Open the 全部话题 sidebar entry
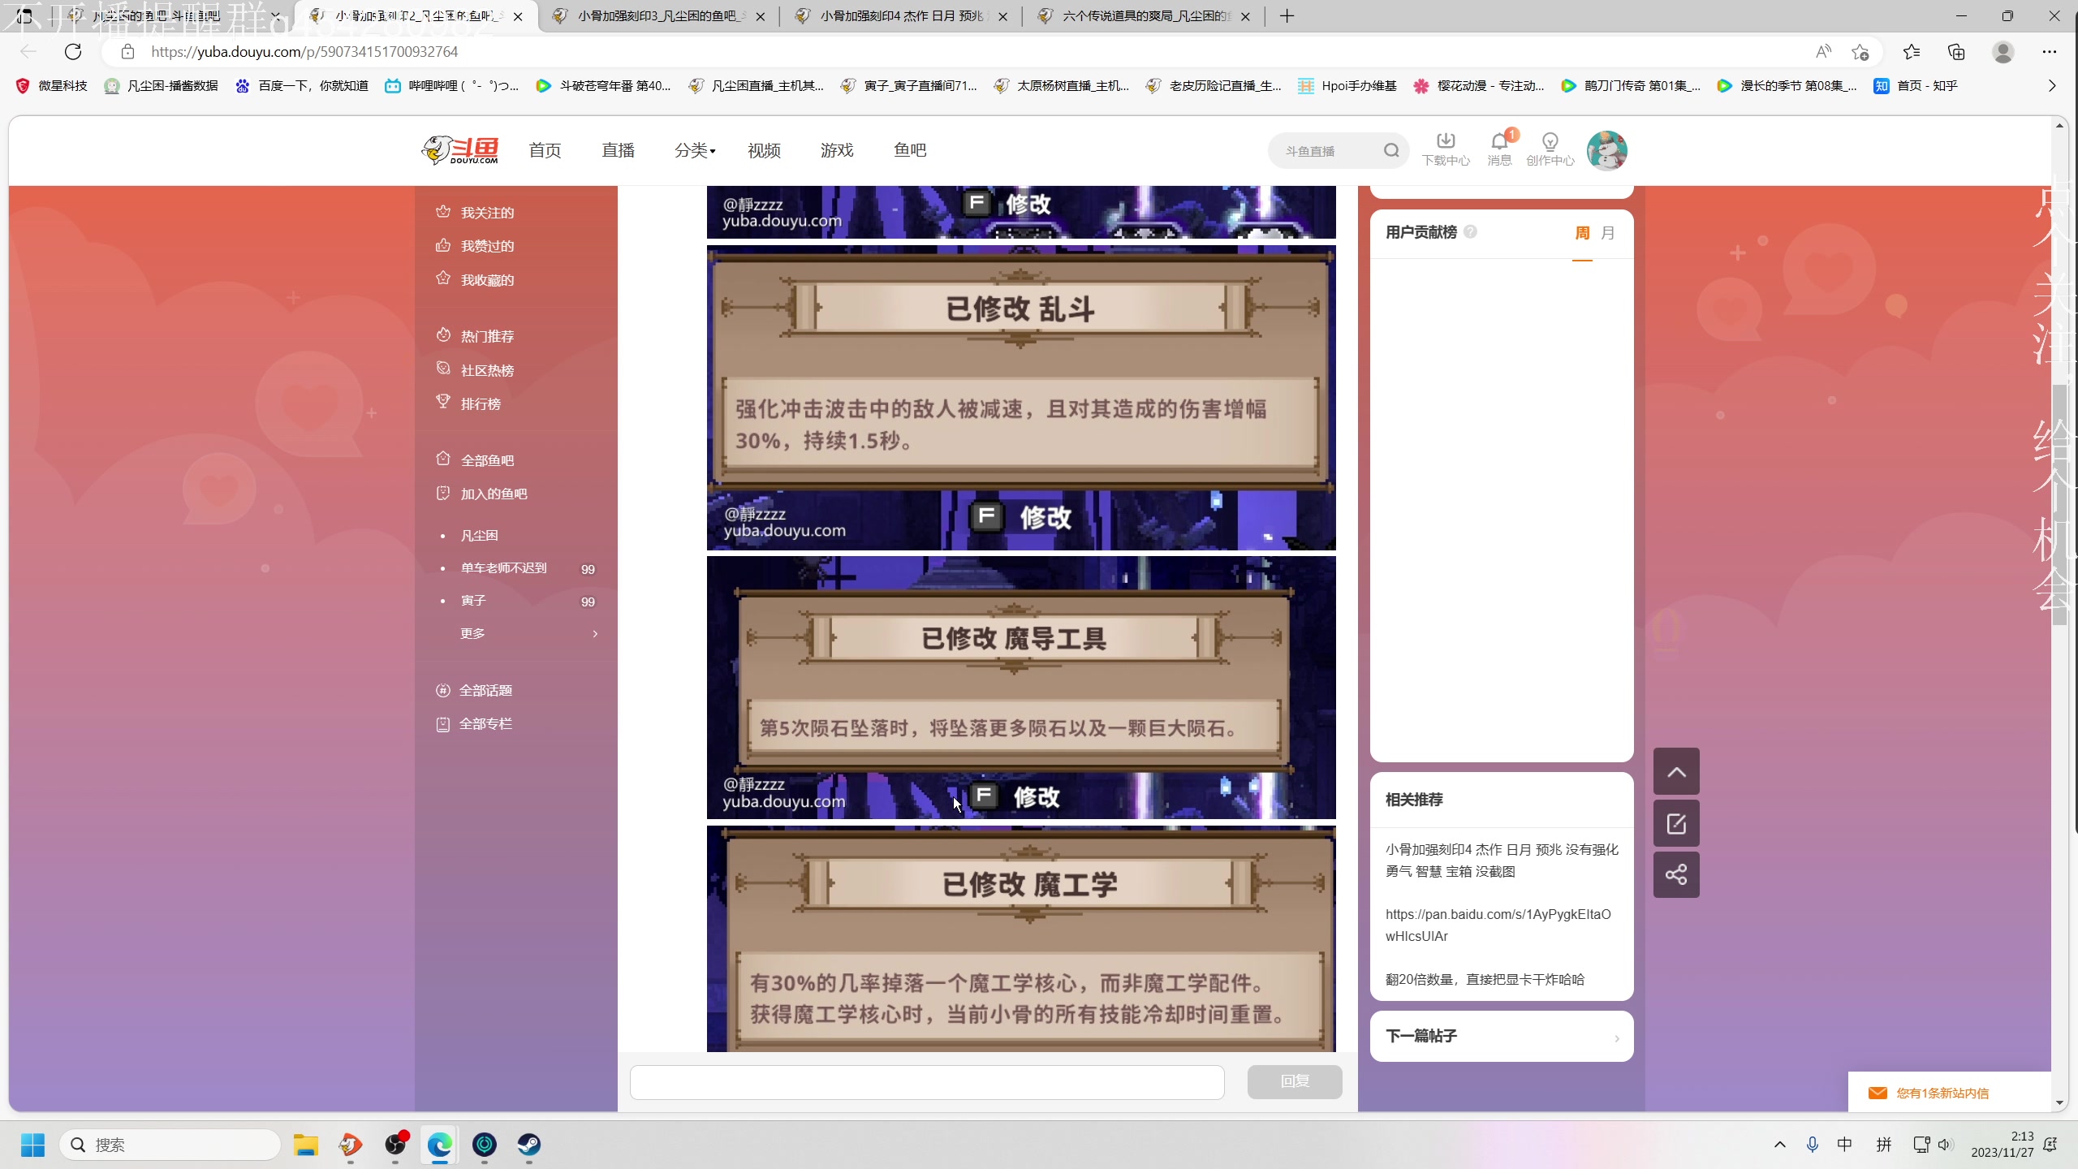The image size is (2078, 1169). pyautogui.click(x=485, y=691)
